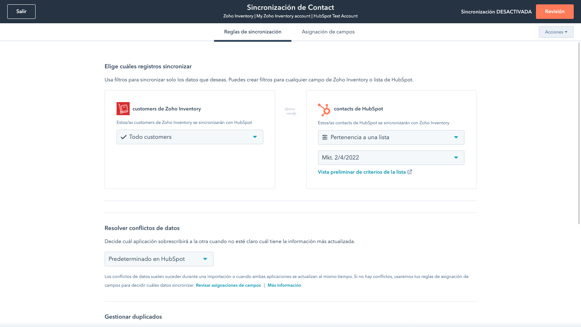Click Revisar asignaciones de campos
This screenshot has height=327, width=581.
[228, 285]
